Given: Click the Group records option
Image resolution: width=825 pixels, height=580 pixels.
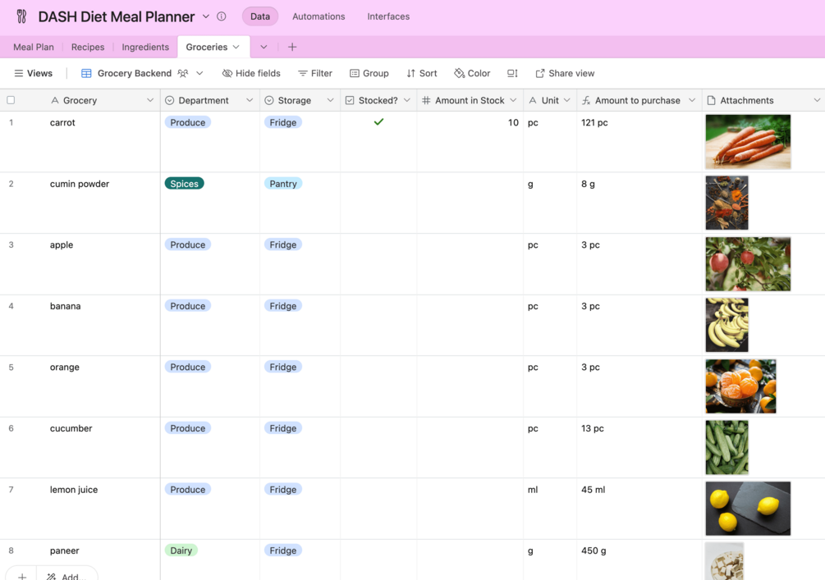Looking at the screenshot, I should point(369,73).
